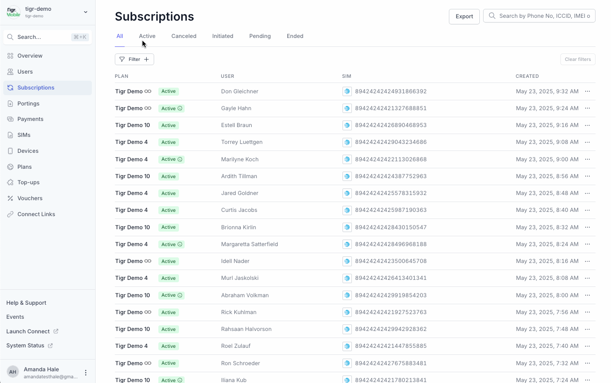The image size is (611, 383).
Task: Click the Subscriptions sync icon
Action: click(x=10, y=87)
